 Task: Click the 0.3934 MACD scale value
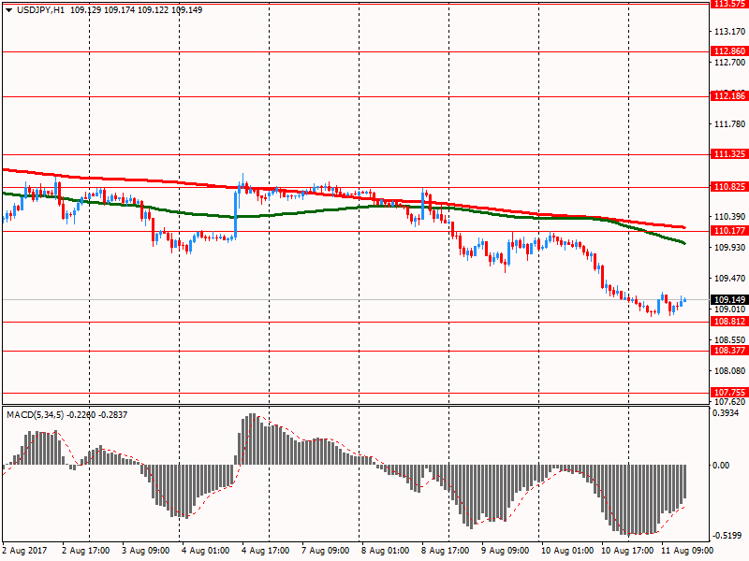726,413
